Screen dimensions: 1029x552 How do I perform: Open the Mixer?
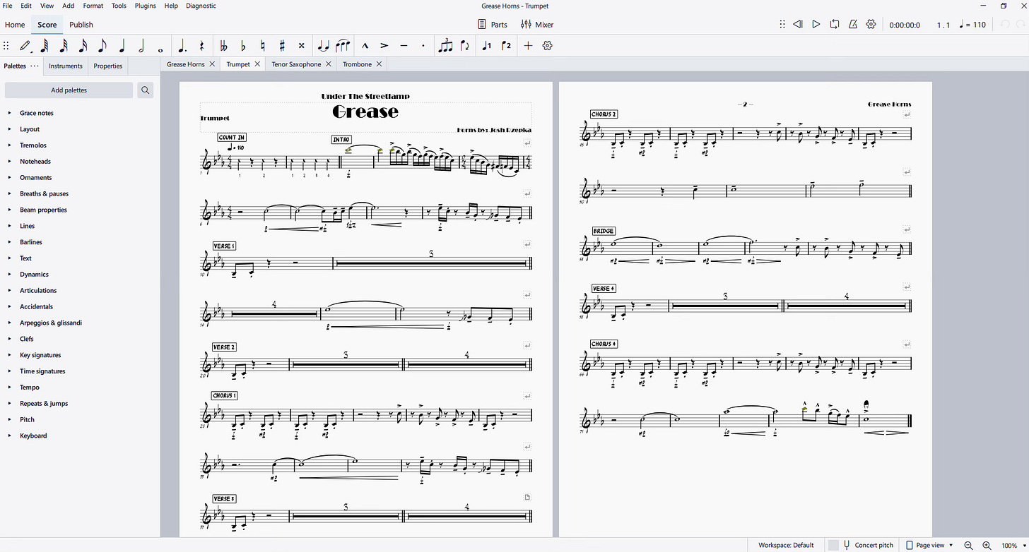tap(537, 25)
